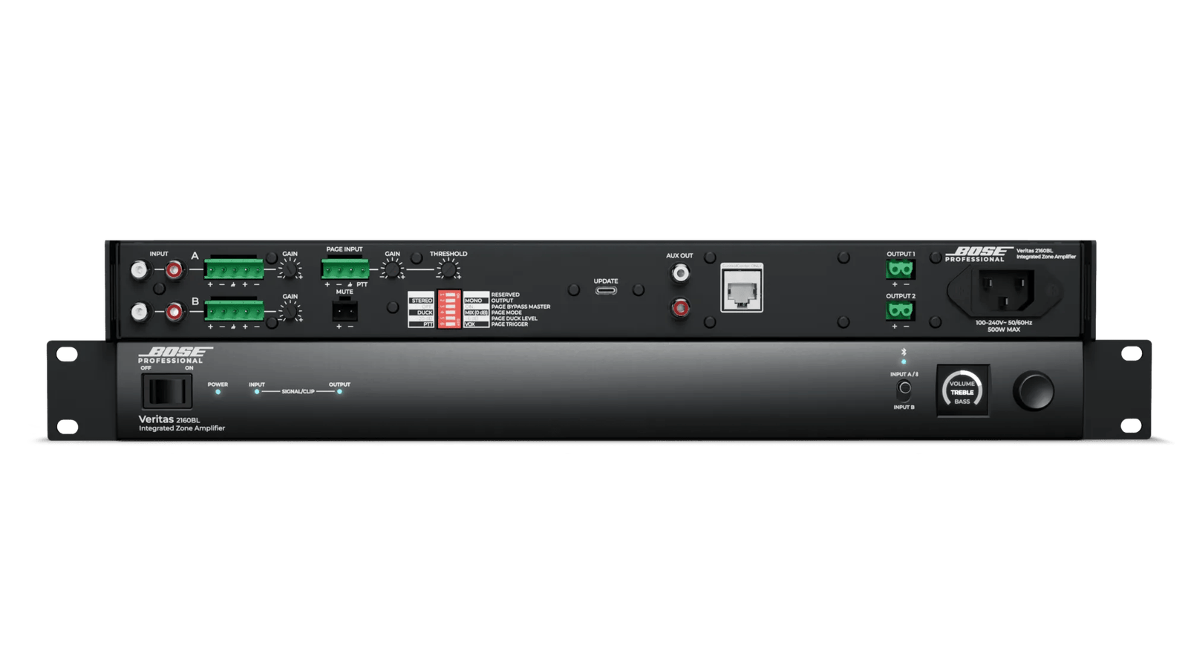Click the Input B red RCA jack
This screenshot has height=668, width=1188.
pyautogui.click(x=174, y=312)
